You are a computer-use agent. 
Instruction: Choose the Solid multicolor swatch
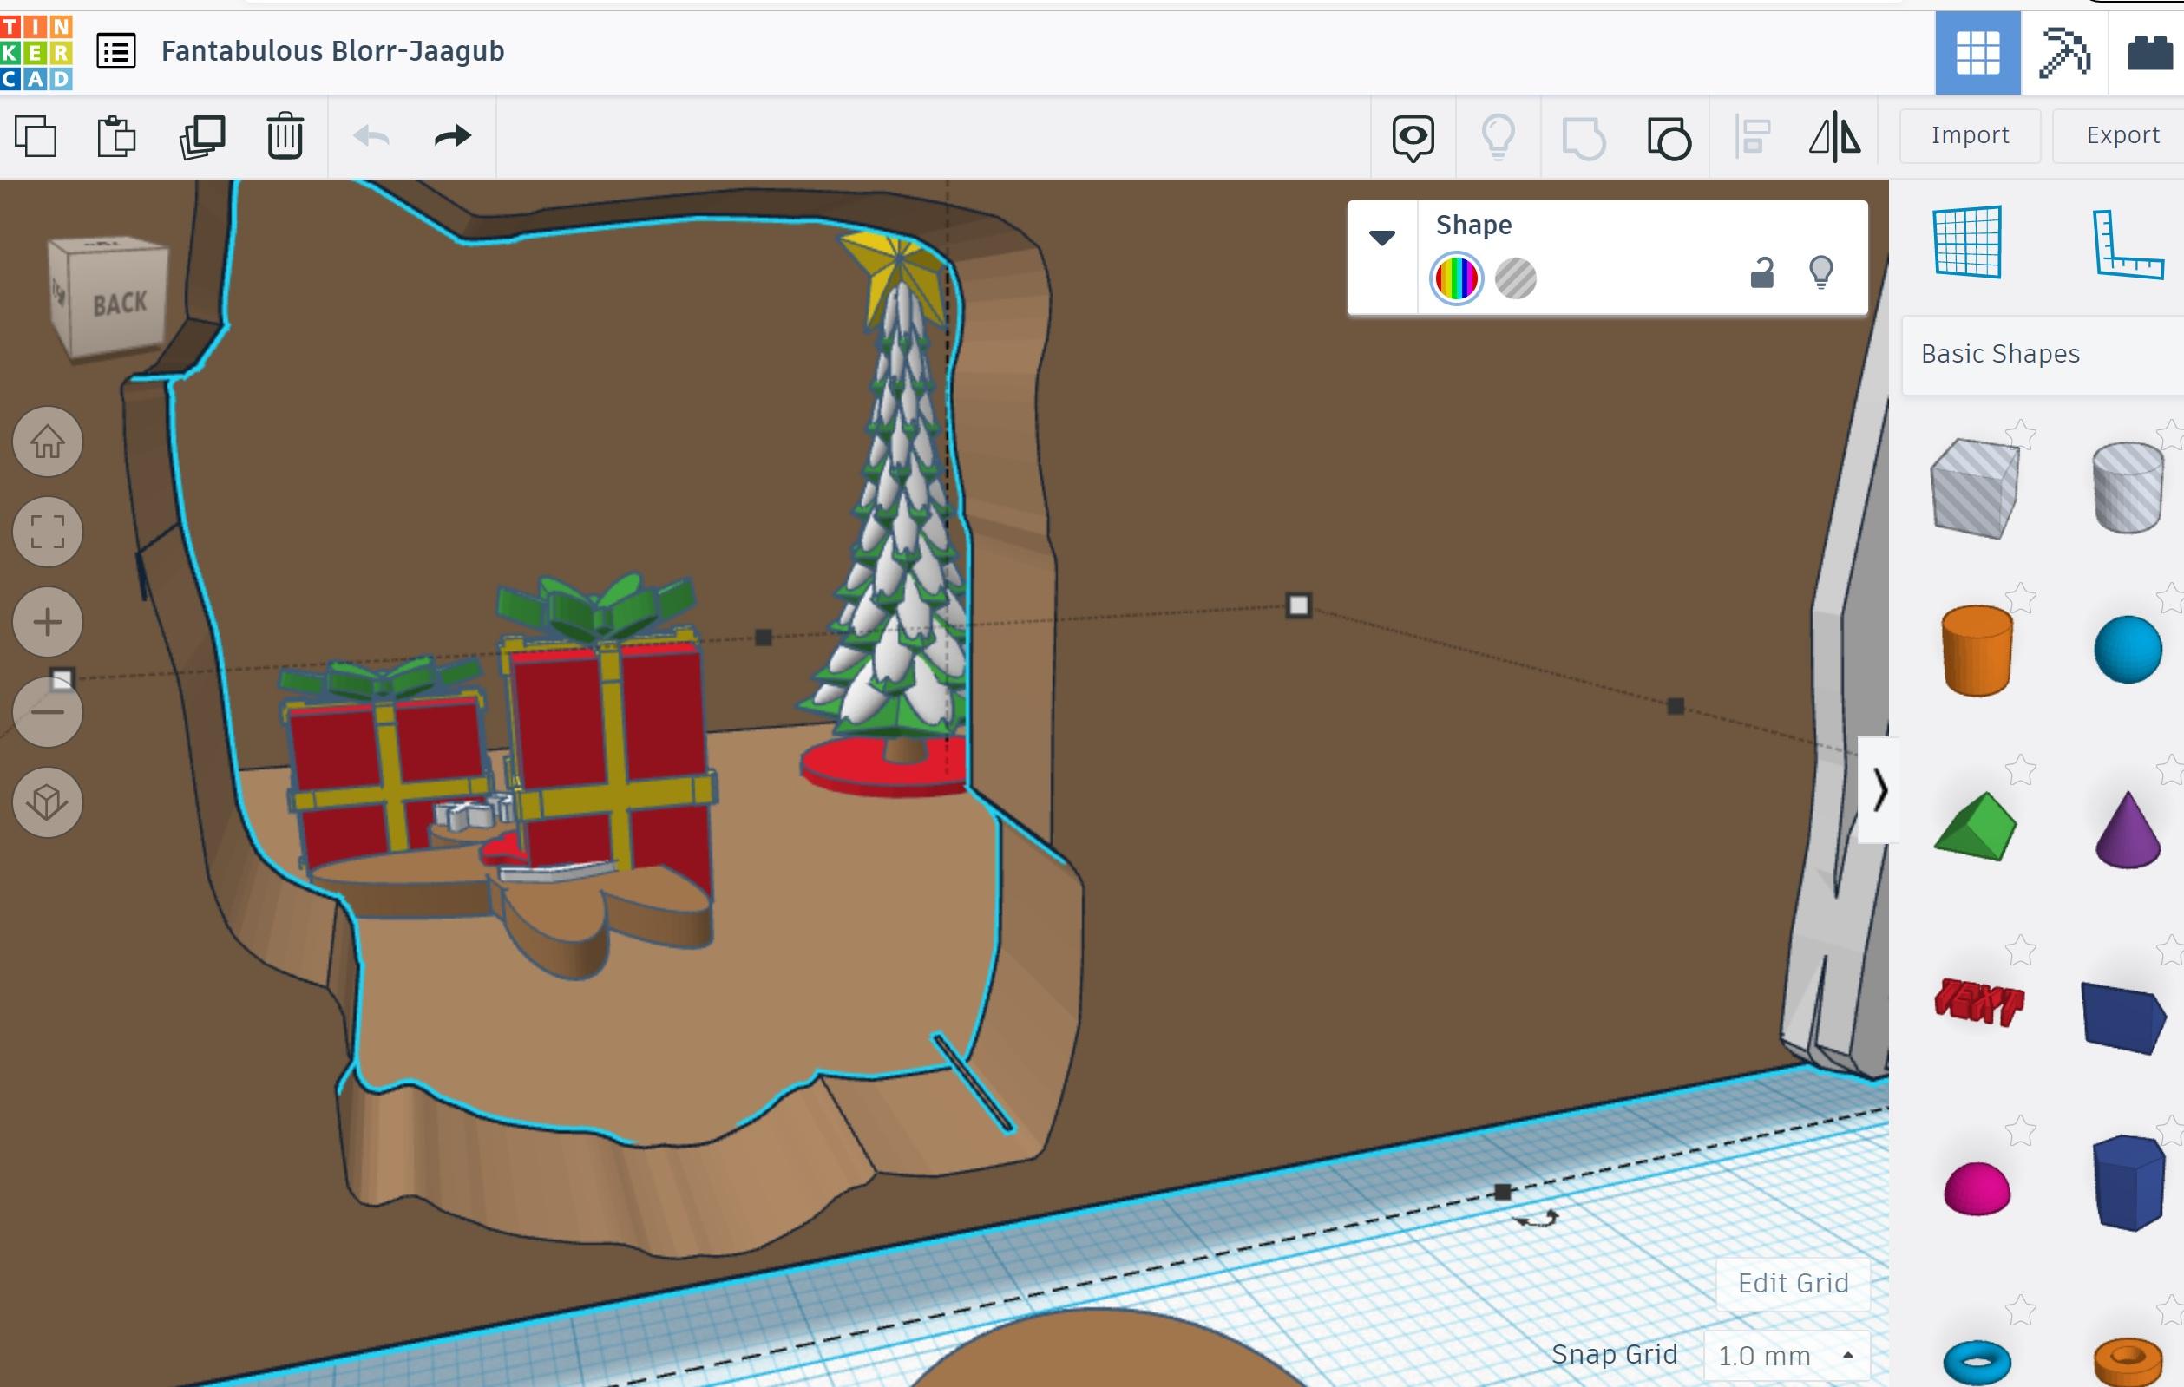[x=1457, y=278]
